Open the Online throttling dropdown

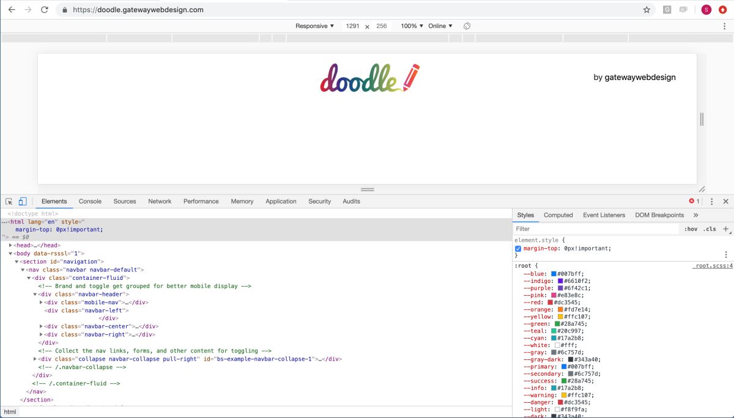pyautogui.click(x=440, y=26)
